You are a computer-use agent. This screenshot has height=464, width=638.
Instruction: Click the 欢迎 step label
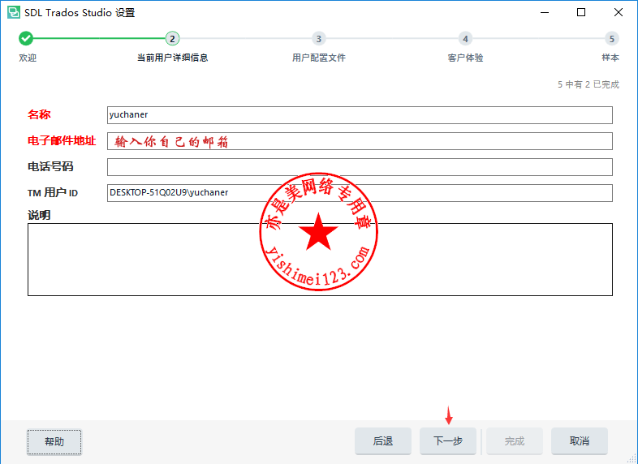(28, 58)
